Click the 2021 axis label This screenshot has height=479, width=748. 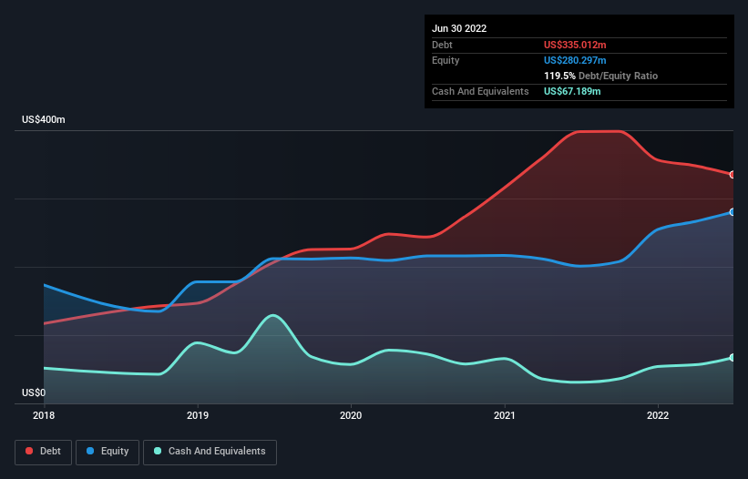504,415
